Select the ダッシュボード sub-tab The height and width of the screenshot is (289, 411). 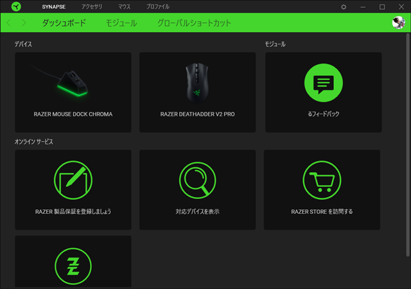click(64, 23)
